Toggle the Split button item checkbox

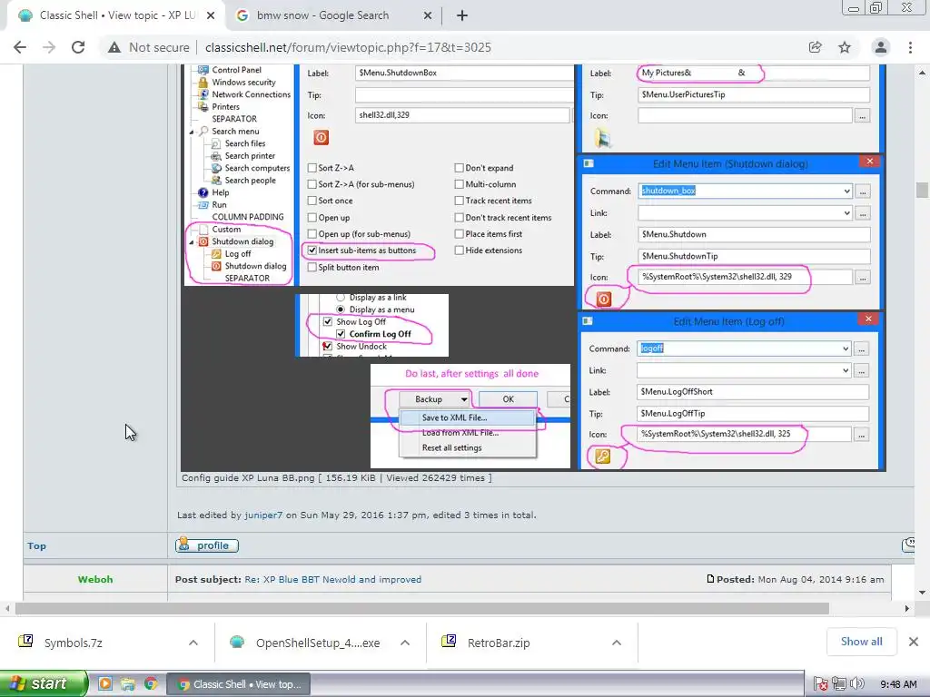pyautogui.click(x=312, y=268)
